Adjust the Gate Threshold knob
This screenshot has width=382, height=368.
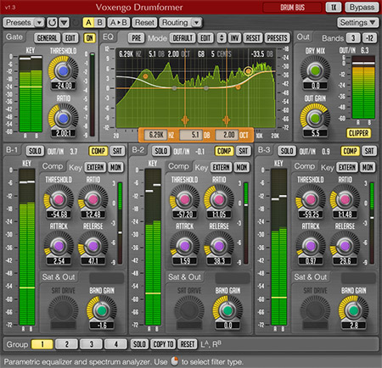63,70
